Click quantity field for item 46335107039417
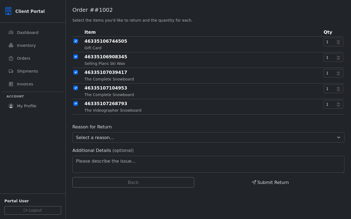This screenshot has height=219, width=351. click(330, 73)
